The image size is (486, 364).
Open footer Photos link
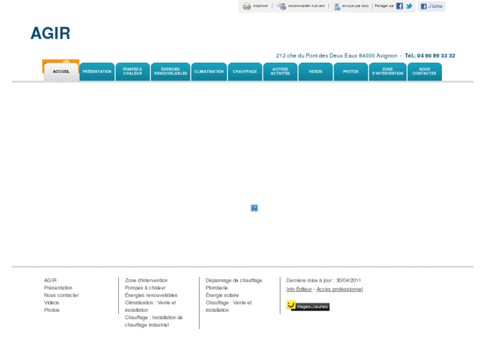pyautogui.click(x=51, y=310)
